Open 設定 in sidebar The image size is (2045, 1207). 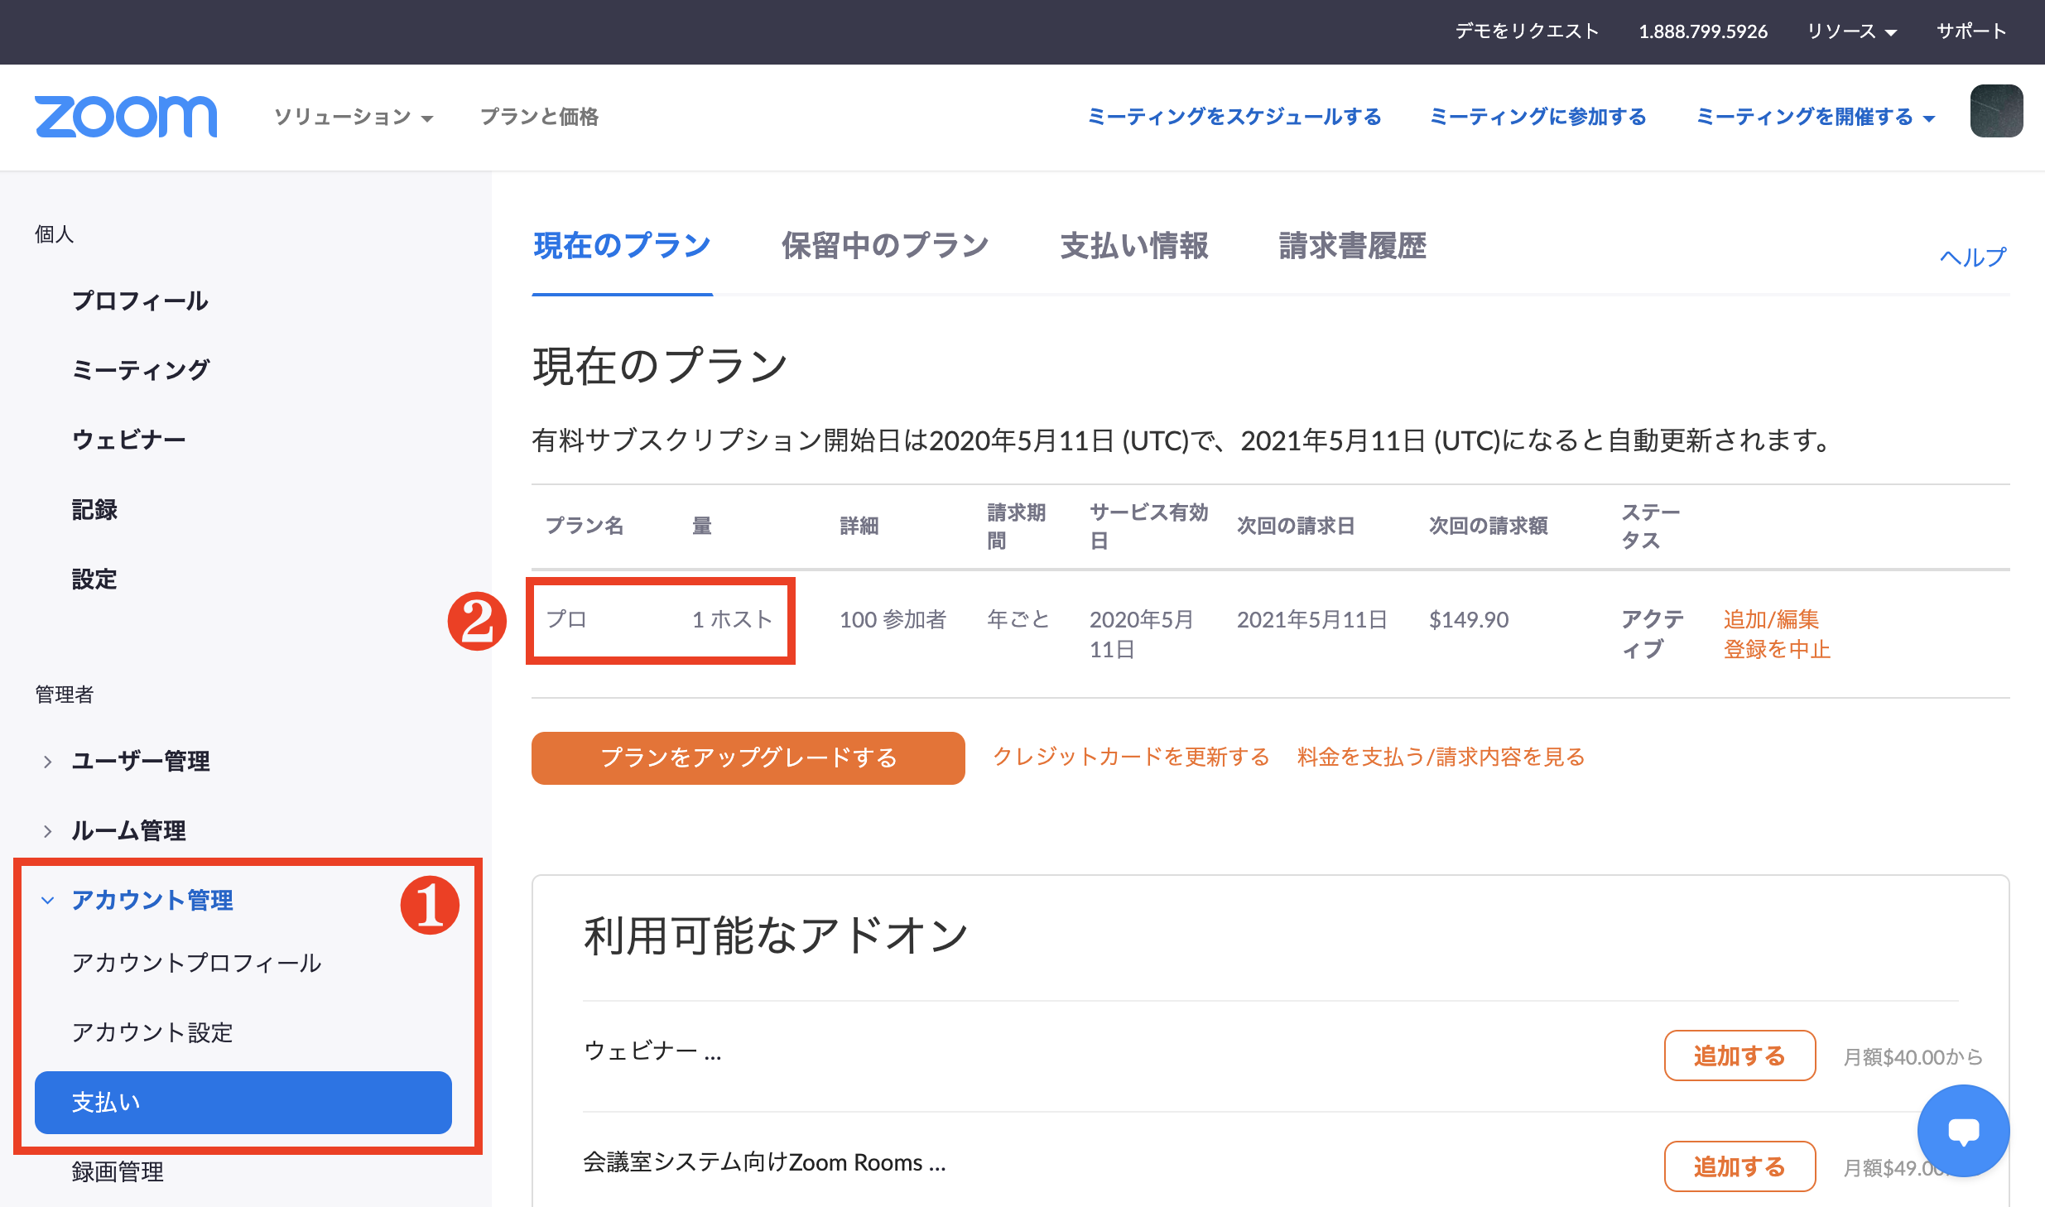[94, 579]
